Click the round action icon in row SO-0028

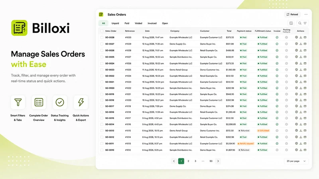coord(296,37)
